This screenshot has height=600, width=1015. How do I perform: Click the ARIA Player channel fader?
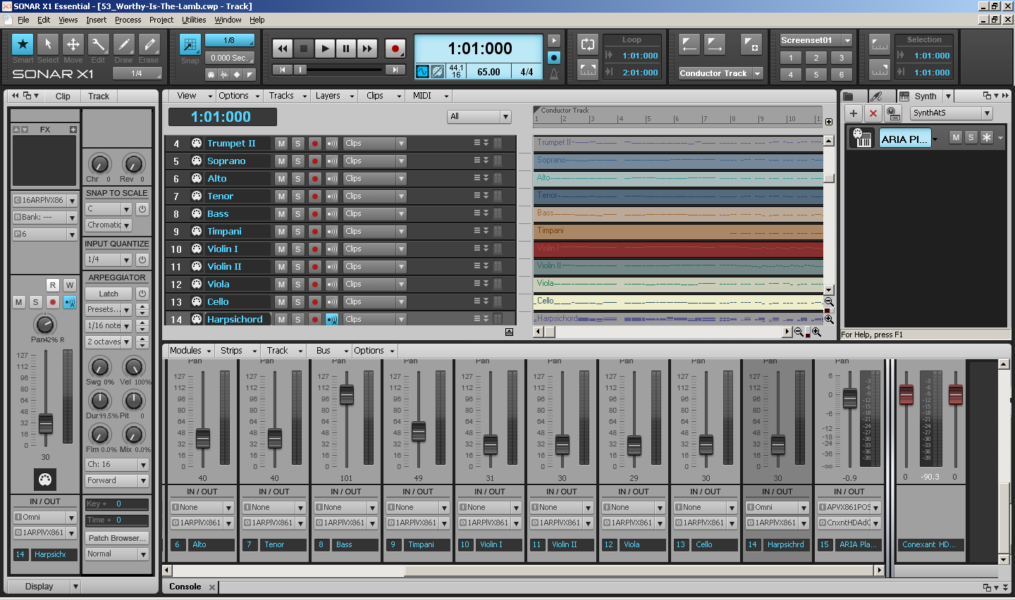[x=849, y=399]
